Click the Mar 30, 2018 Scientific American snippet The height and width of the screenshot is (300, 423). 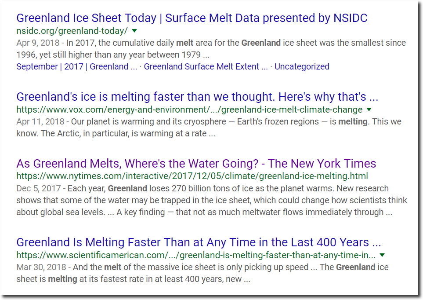tap(202, 273)
